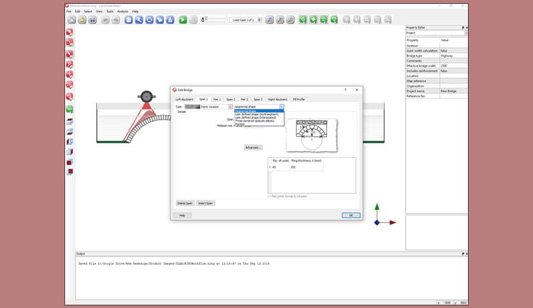Image resolution: width=533 pixels, height=308 pixels.
Task: Click the Insert Span button
Action: [205, 203]
